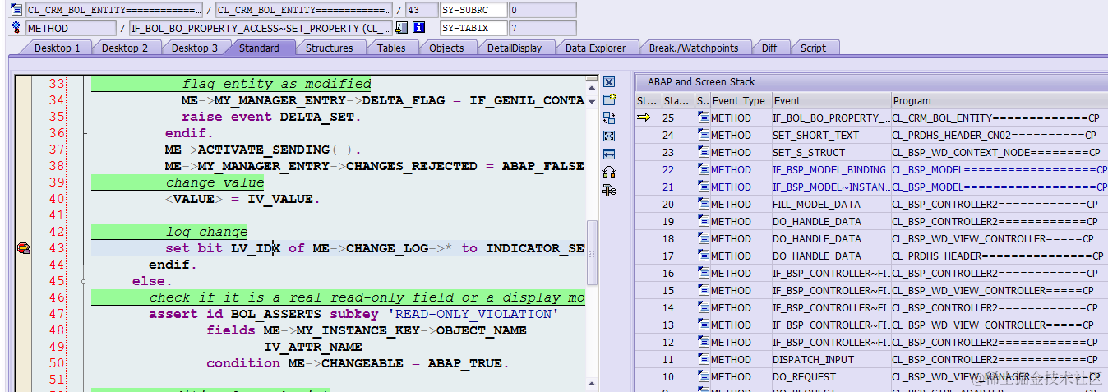Click the Program column header

point(1000,100)
